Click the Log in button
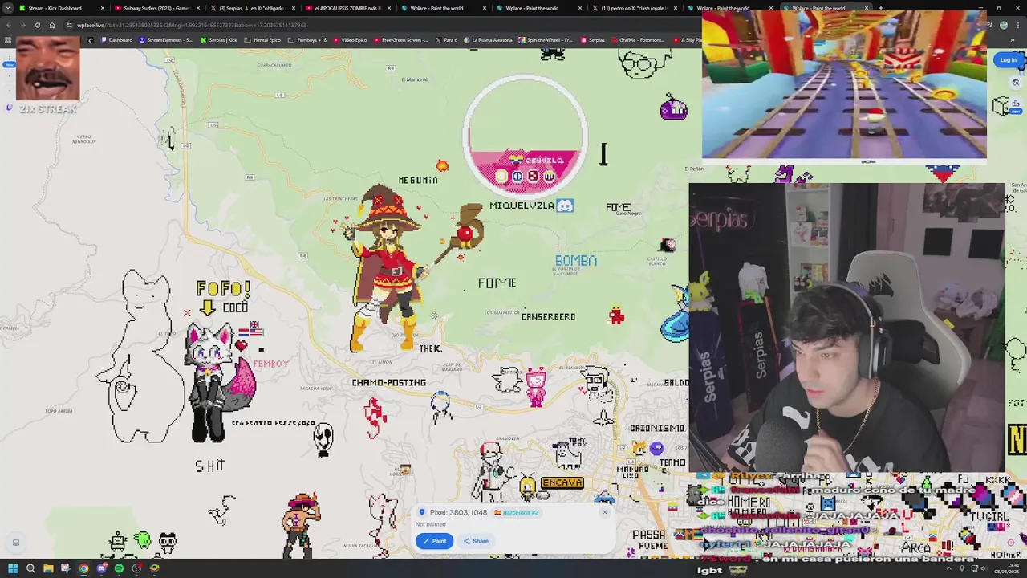 point(1008,59)
